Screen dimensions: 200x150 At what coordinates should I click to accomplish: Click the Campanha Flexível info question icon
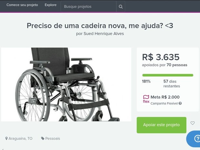(x=180, y=103)
